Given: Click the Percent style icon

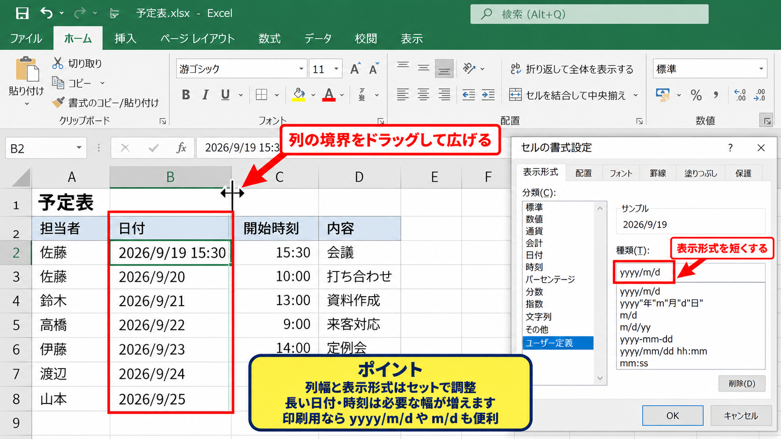Looking at the screenshot, I should point(696,95).
